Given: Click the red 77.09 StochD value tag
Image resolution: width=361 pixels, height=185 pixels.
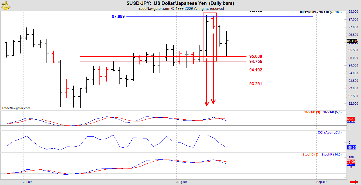Looking at the screenshot, I should [351, 161].
